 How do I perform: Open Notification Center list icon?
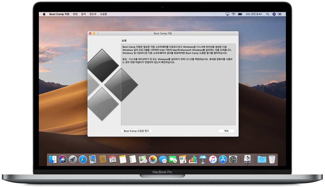(280, 14)
